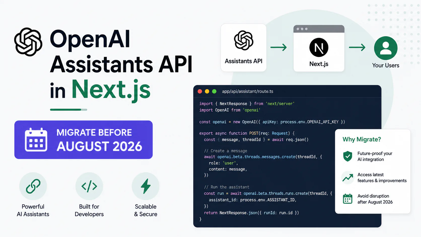Click the OpenAI logo in Assistants API card

pyautogui.click(x=243, y=40)
